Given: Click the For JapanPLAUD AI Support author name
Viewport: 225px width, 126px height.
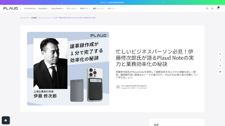Looking at the screenshot, I should point(134,86).
